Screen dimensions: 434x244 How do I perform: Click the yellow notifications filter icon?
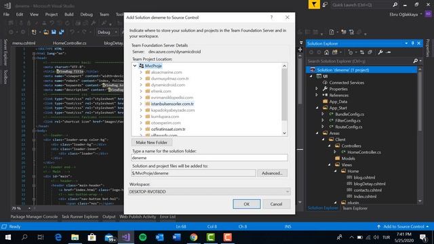point(314,5)
